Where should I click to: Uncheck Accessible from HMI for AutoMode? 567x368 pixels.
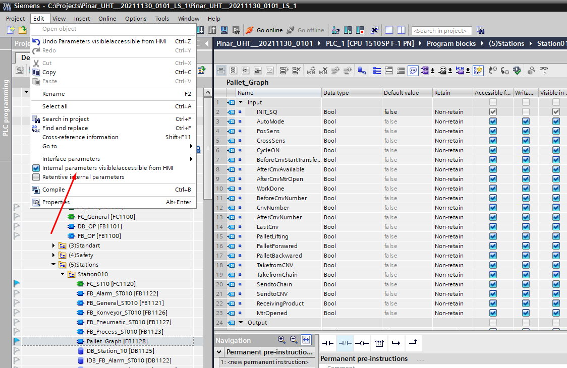(x=493, y=121)
